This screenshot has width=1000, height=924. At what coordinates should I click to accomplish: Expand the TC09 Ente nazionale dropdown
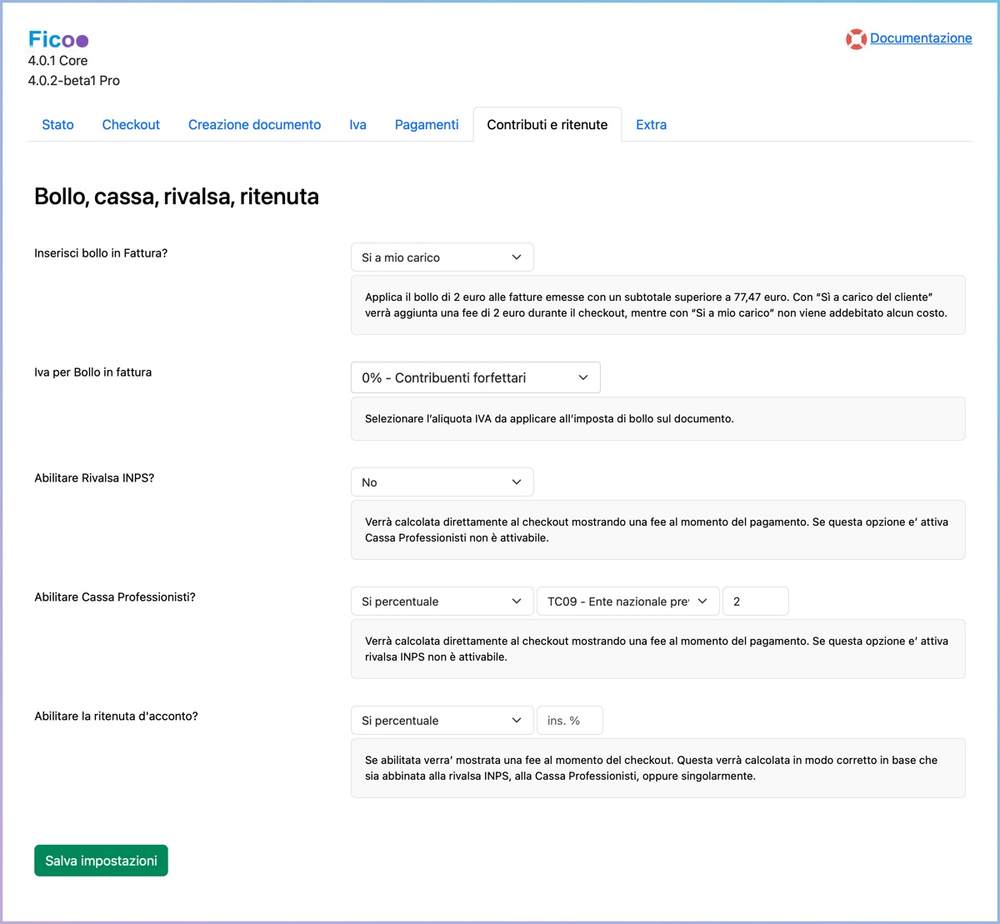click(x=627, y=602)
